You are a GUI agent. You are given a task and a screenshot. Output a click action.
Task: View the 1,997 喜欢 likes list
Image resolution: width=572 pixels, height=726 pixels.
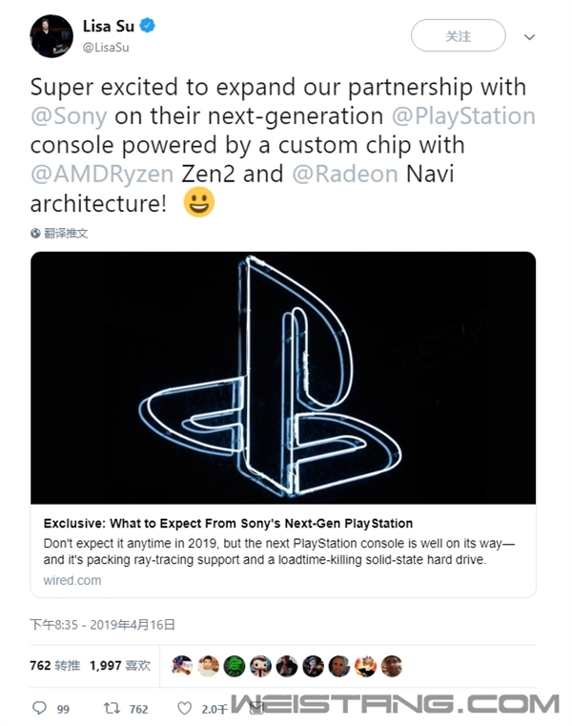pyautogui.click(x=120, y=666)
